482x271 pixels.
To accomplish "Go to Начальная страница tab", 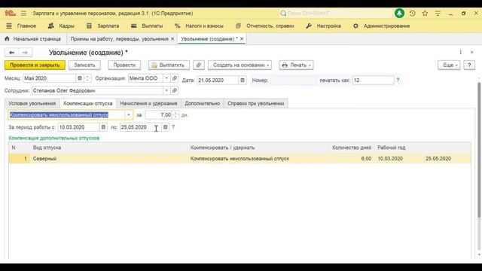I will coord(33,39).
